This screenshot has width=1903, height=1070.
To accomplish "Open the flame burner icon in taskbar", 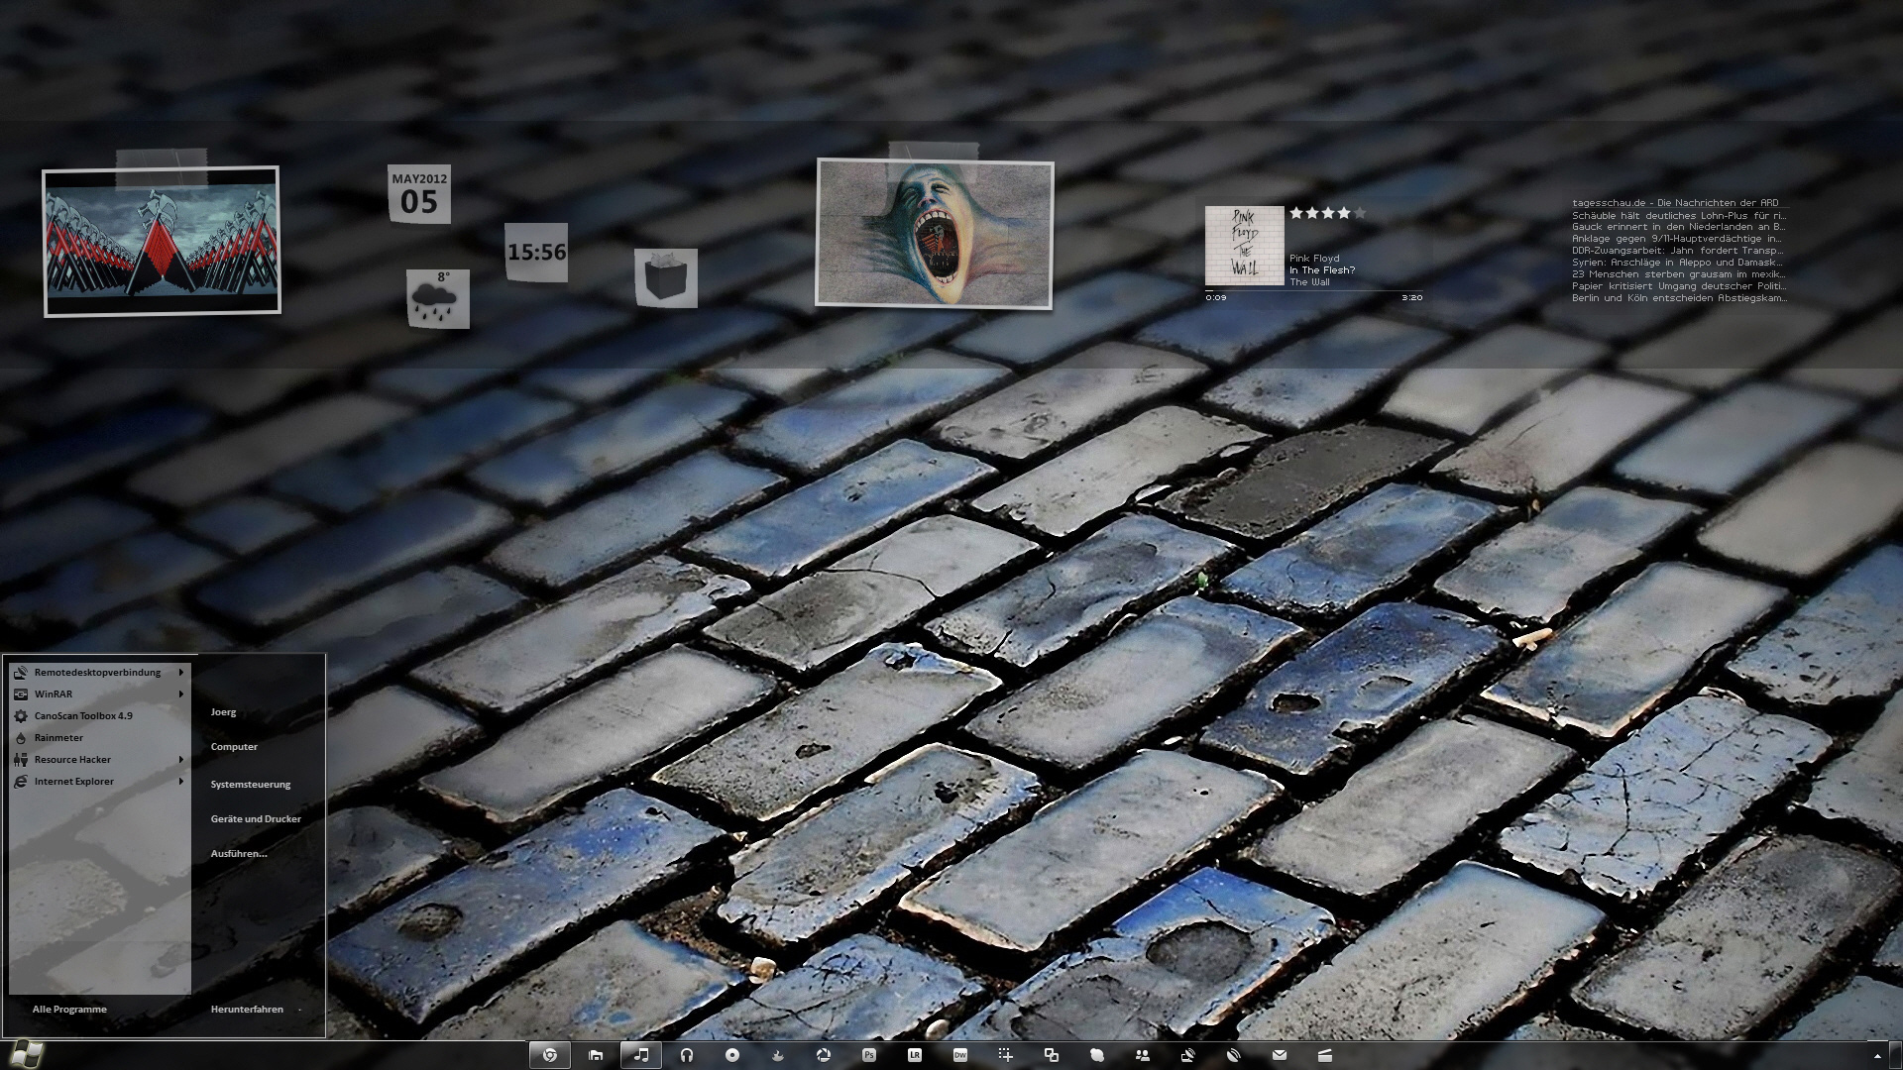I will pos(778,1055).
